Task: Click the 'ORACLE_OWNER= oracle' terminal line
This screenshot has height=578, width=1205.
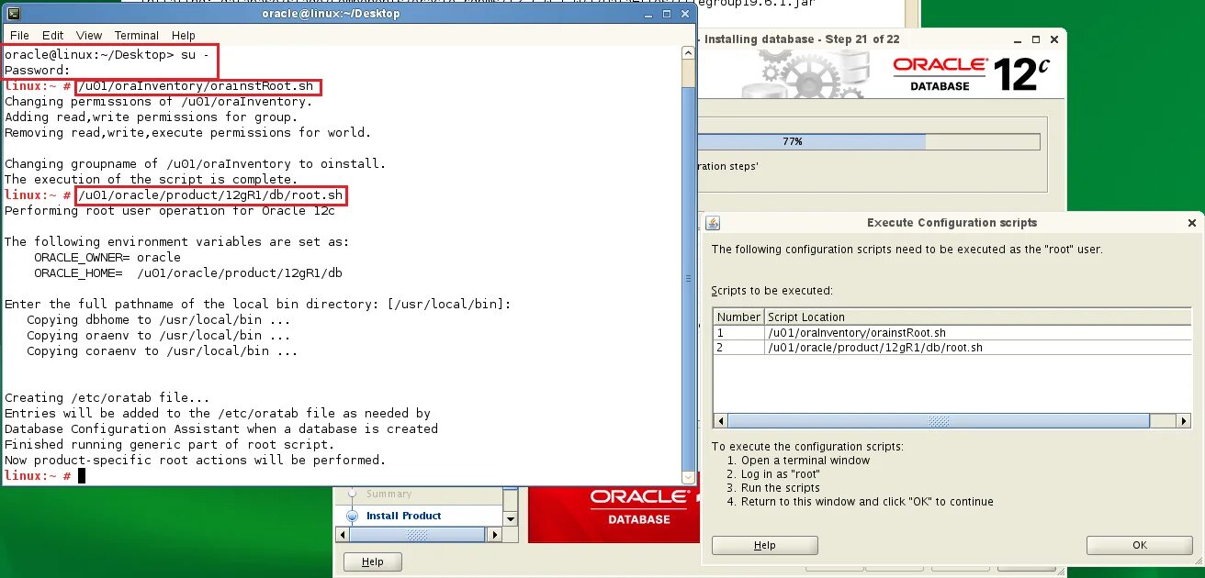Action: click(x=107, y=258)
